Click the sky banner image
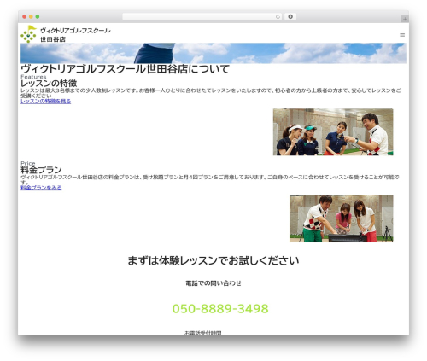 click(x=213, y=53)
